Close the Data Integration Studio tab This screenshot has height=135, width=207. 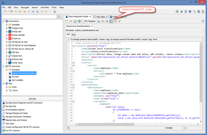point(90,17)
